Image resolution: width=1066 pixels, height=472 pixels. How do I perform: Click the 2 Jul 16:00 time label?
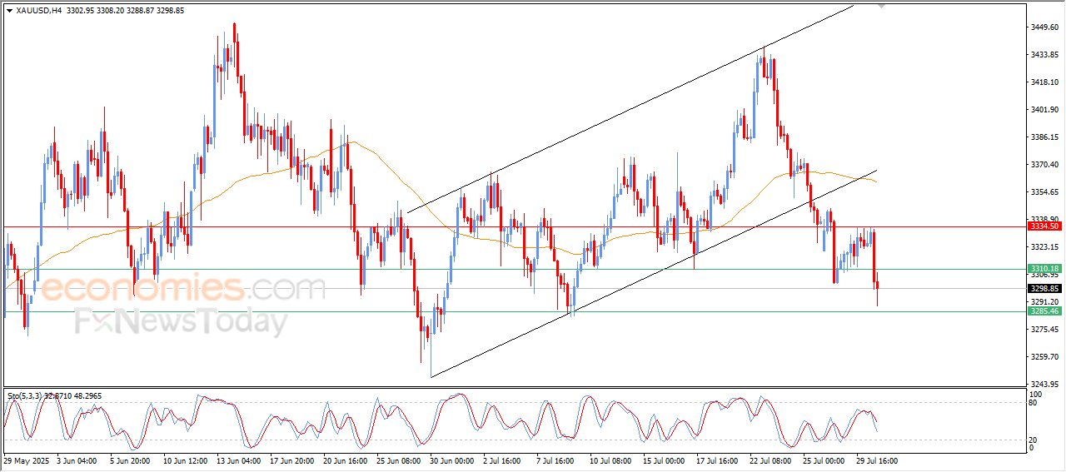tap(503, 460)
